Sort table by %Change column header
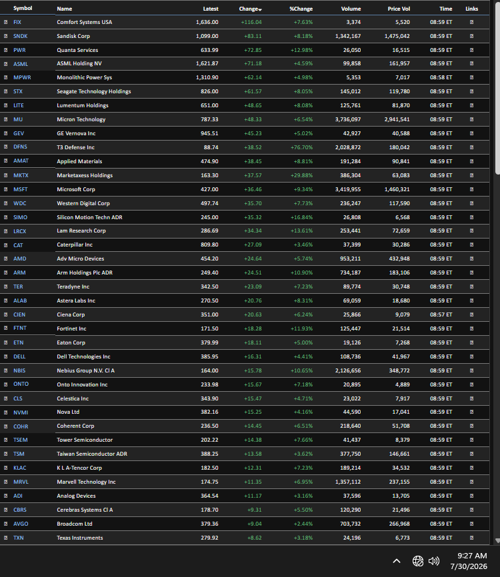500x577 pixels. pyautogui.click(x=301, y=9)
